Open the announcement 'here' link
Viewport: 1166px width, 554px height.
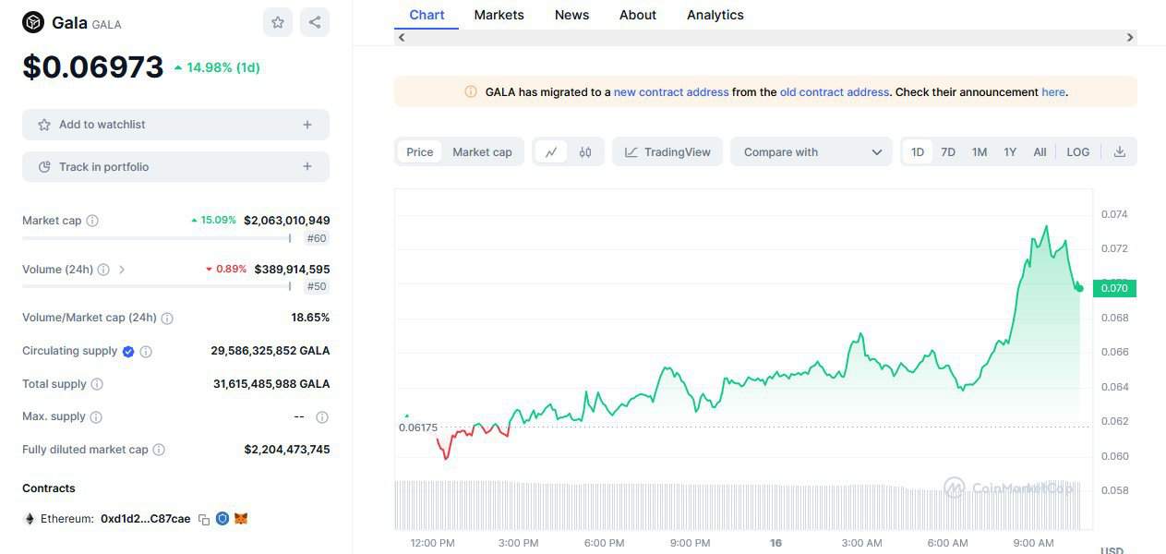tap(1052, 92)
